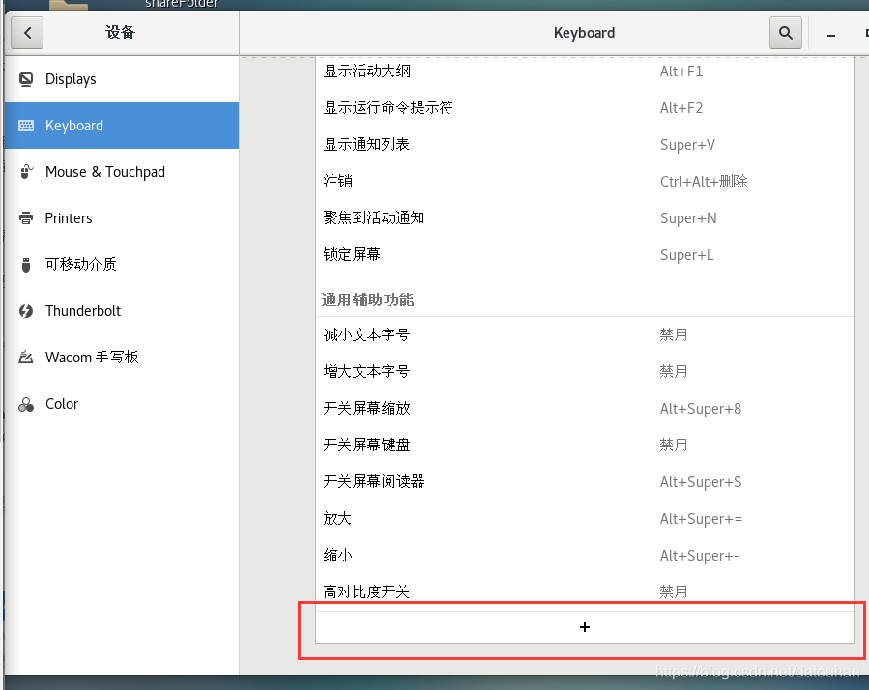Click the Mouse & Touchpad icon
869x690 pixels.
coord(26,172)
